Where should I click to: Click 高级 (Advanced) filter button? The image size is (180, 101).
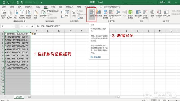(x=80, y=18)
